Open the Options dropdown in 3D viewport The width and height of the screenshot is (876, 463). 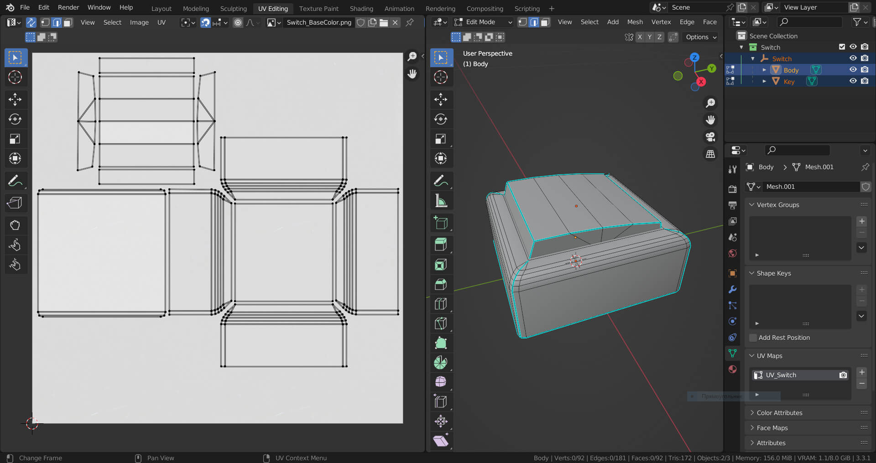pyautogui.click(x=701, y=37)
